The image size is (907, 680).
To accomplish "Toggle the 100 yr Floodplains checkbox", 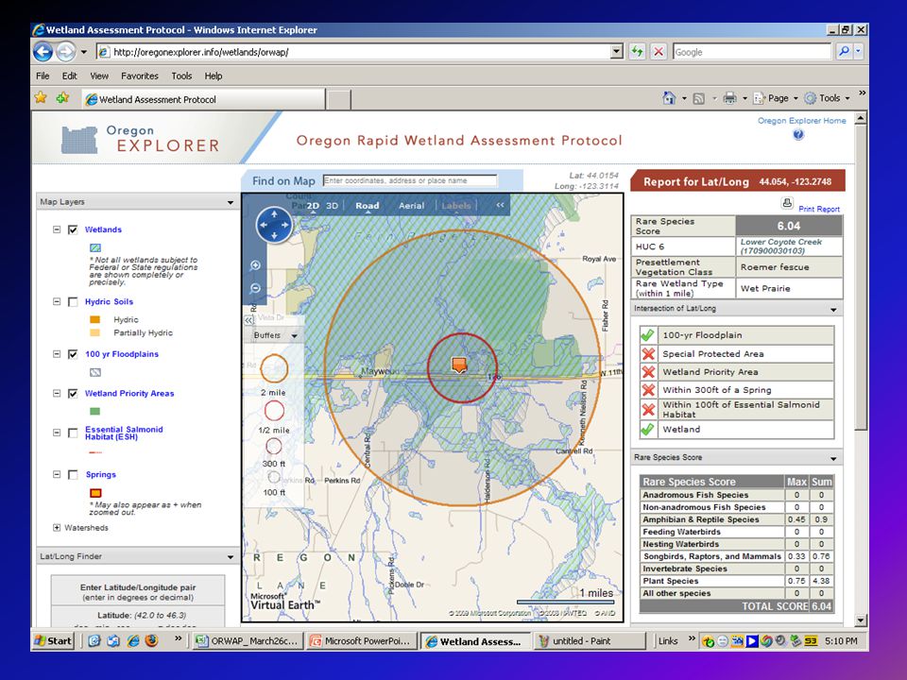I will [x=73, y=354].
